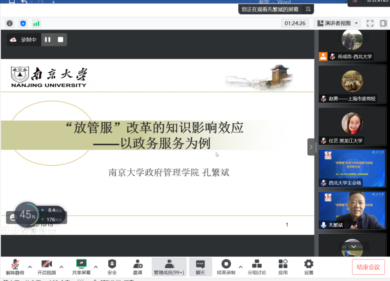Screen dimensions: 390x281
Task: Open the 邀请 invite dialog
Action: coord(138,267)
